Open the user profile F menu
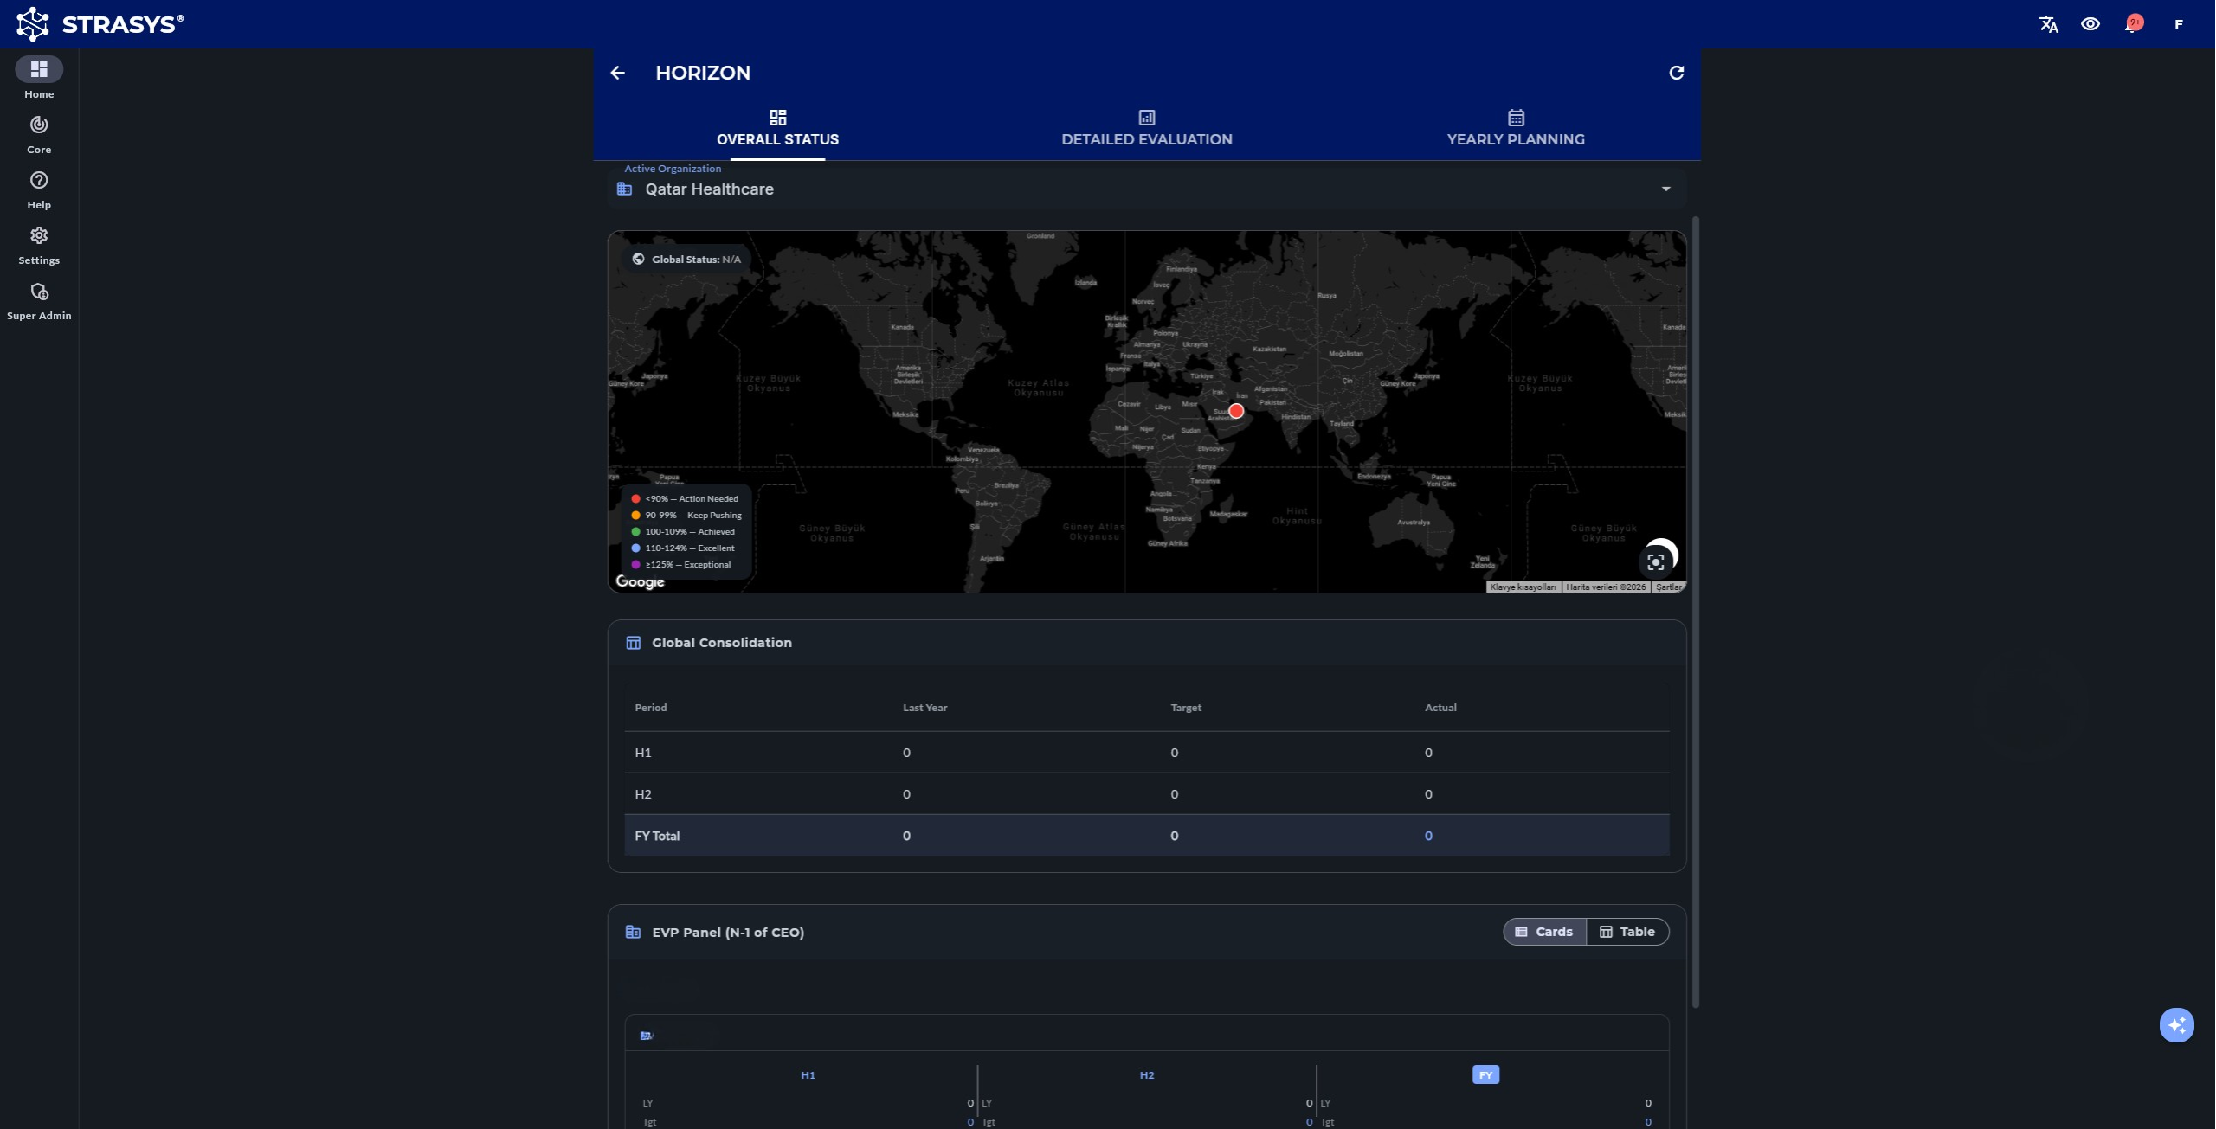 point(2178,24)
